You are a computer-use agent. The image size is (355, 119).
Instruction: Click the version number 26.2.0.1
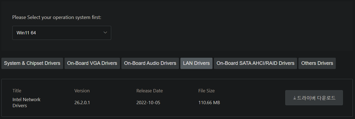coord(82,103)
